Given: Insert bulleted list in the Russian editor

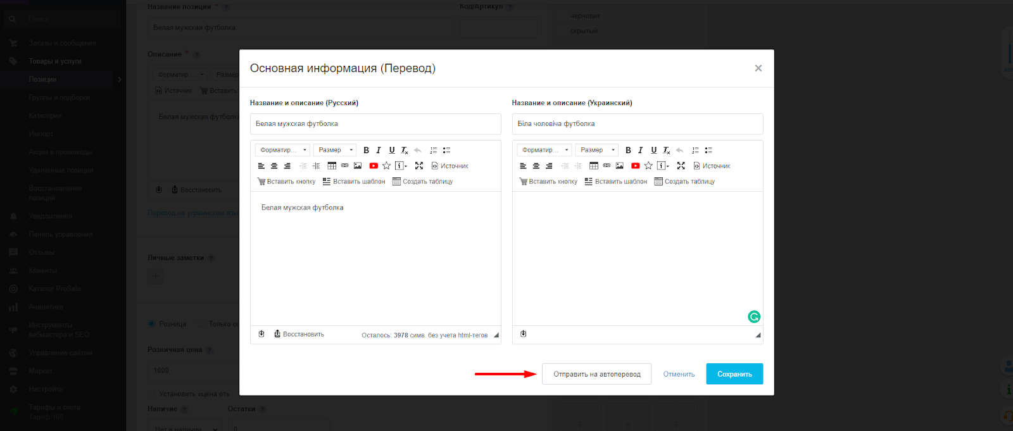Looking at the screenshot, I should point(446,150).
